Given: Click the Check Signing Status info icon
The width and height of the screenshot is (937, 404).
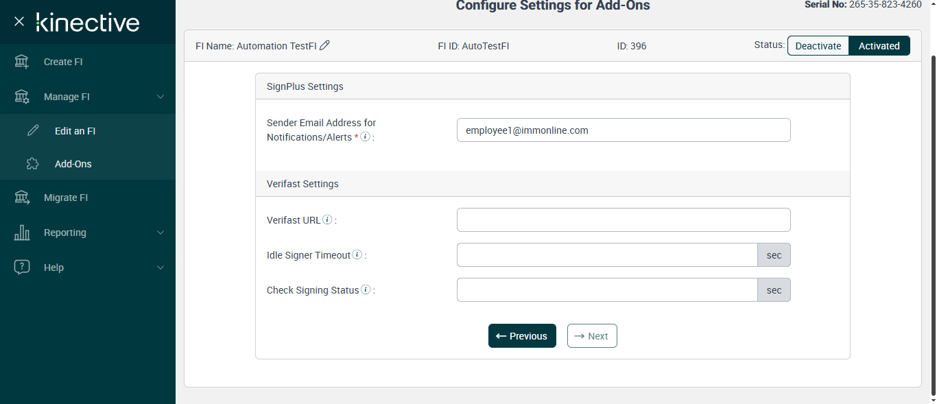Looking at the screenshot, I should [x=366, y=290].
